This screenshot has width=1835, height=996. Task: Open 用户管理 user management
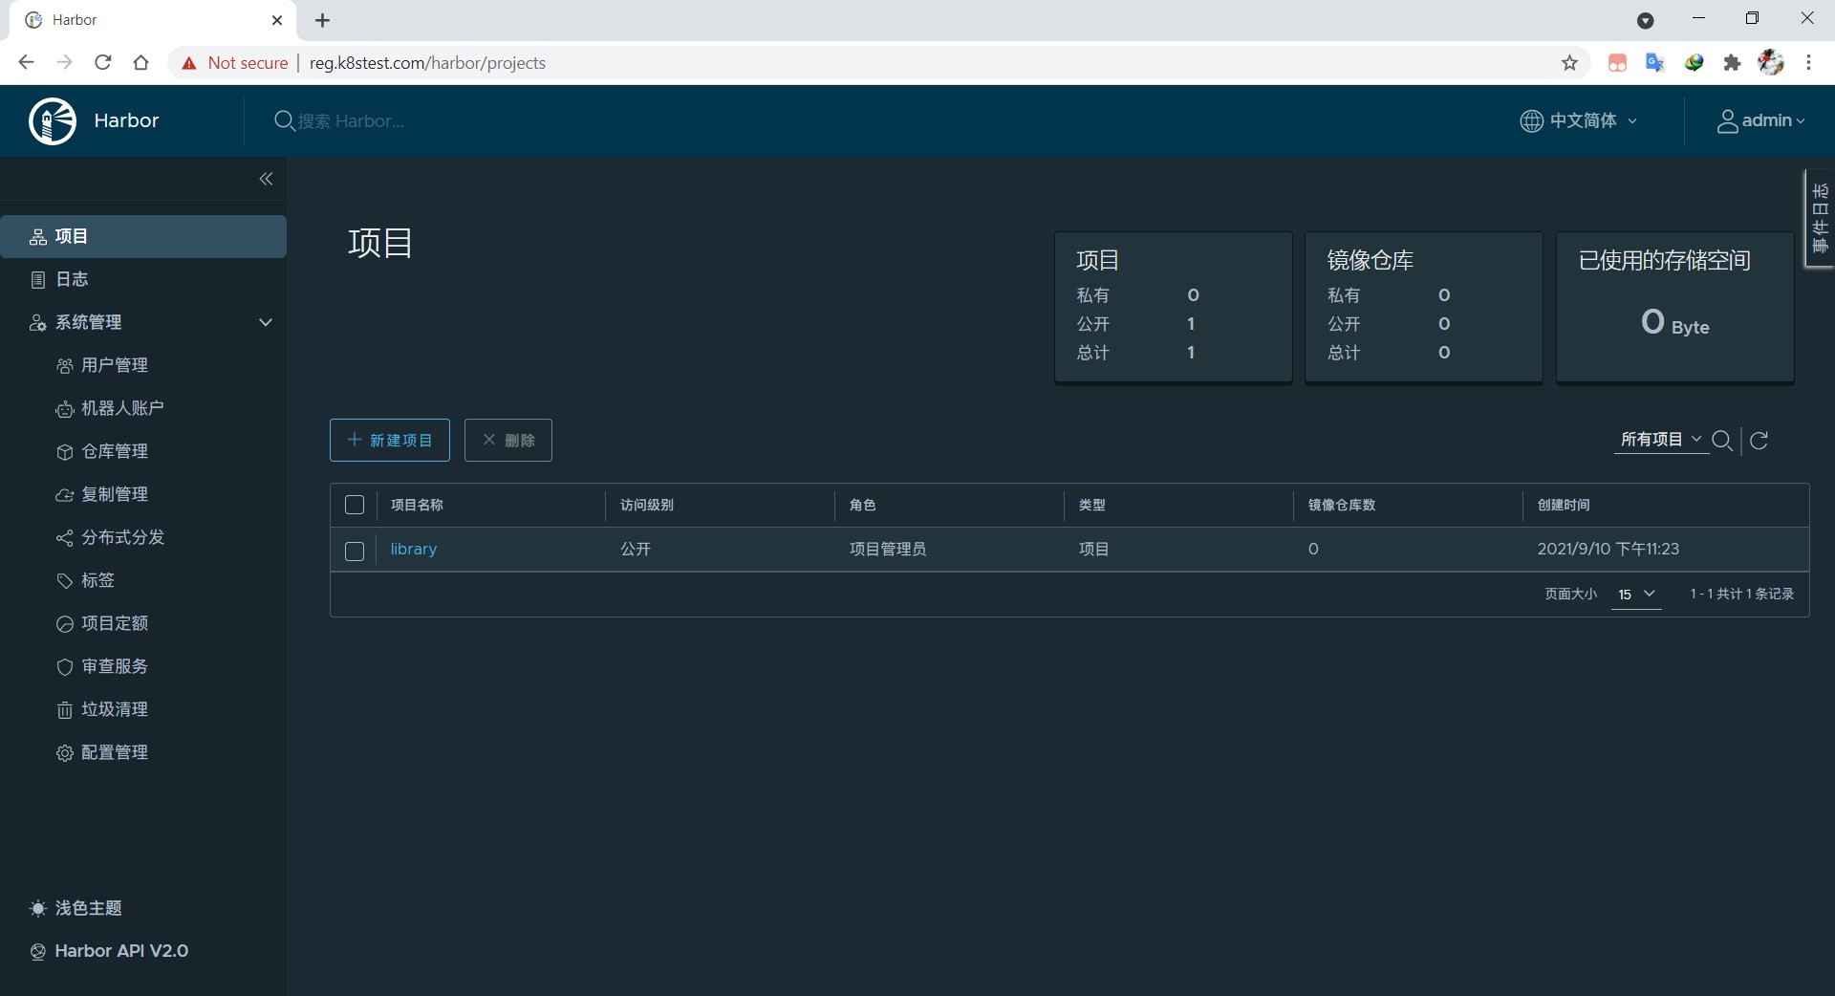(x=115, y=365)
